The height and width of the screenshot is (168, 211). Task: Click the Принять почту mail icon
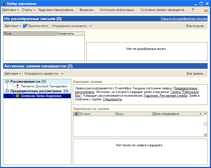[x=25, y=26]
